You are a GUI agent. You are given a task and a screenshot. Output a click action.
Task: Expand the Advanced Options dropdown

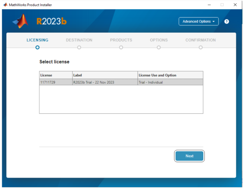(199, 22)
